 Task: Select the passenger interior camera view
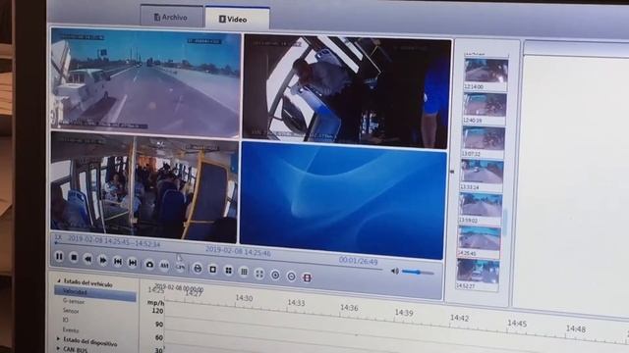(144, 187)
